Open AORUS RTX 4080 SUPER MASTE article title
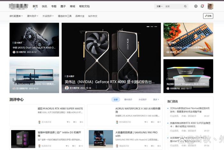 coord(60,109)
